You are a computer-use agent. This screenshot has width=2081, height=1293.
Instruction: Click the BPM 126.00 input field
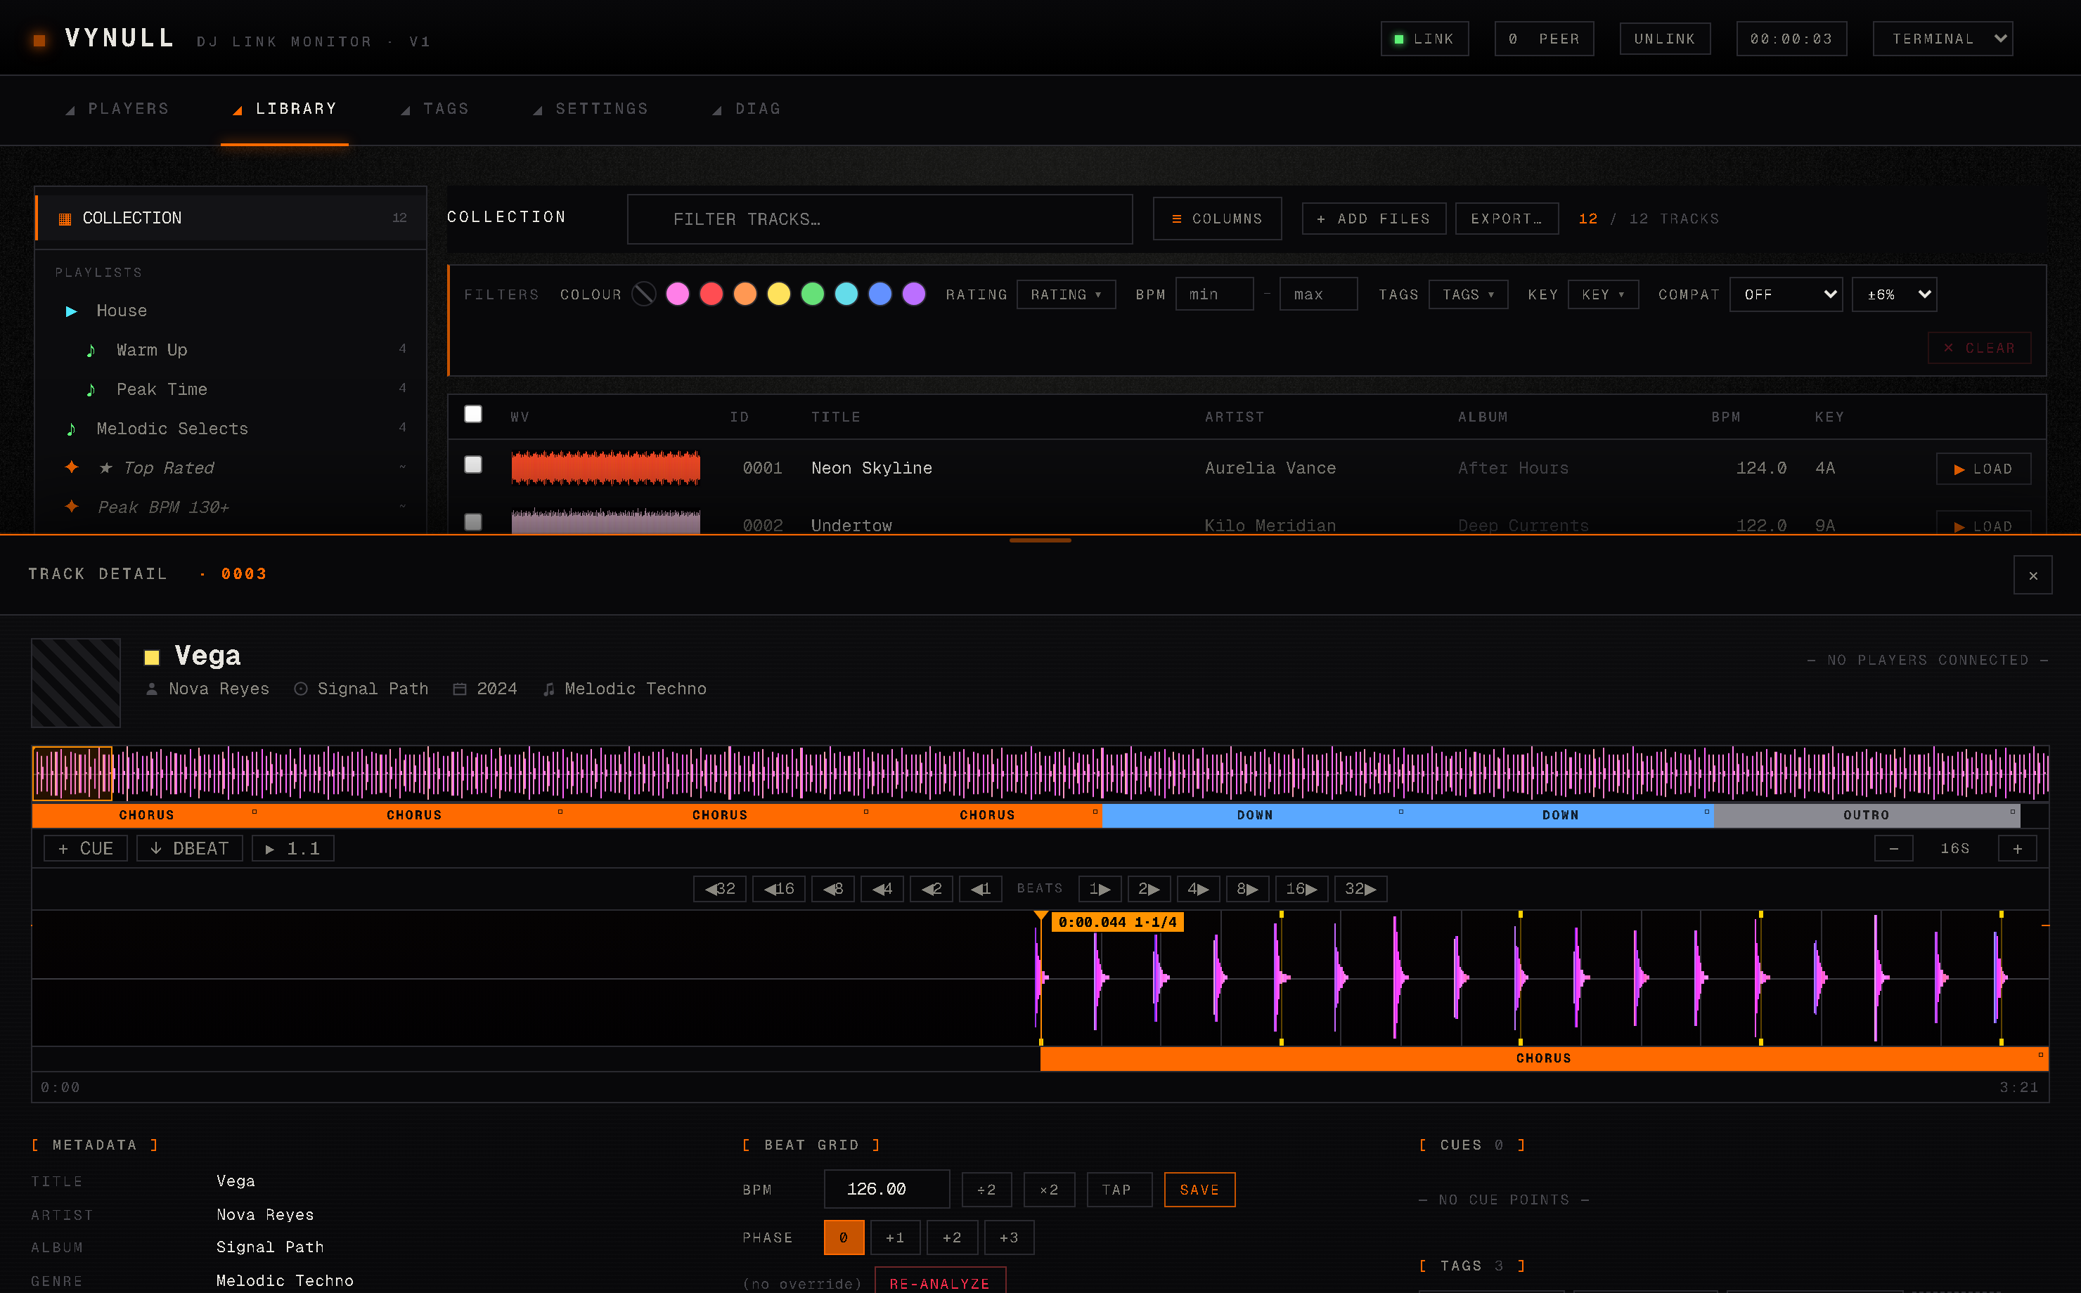(886, 1190)
